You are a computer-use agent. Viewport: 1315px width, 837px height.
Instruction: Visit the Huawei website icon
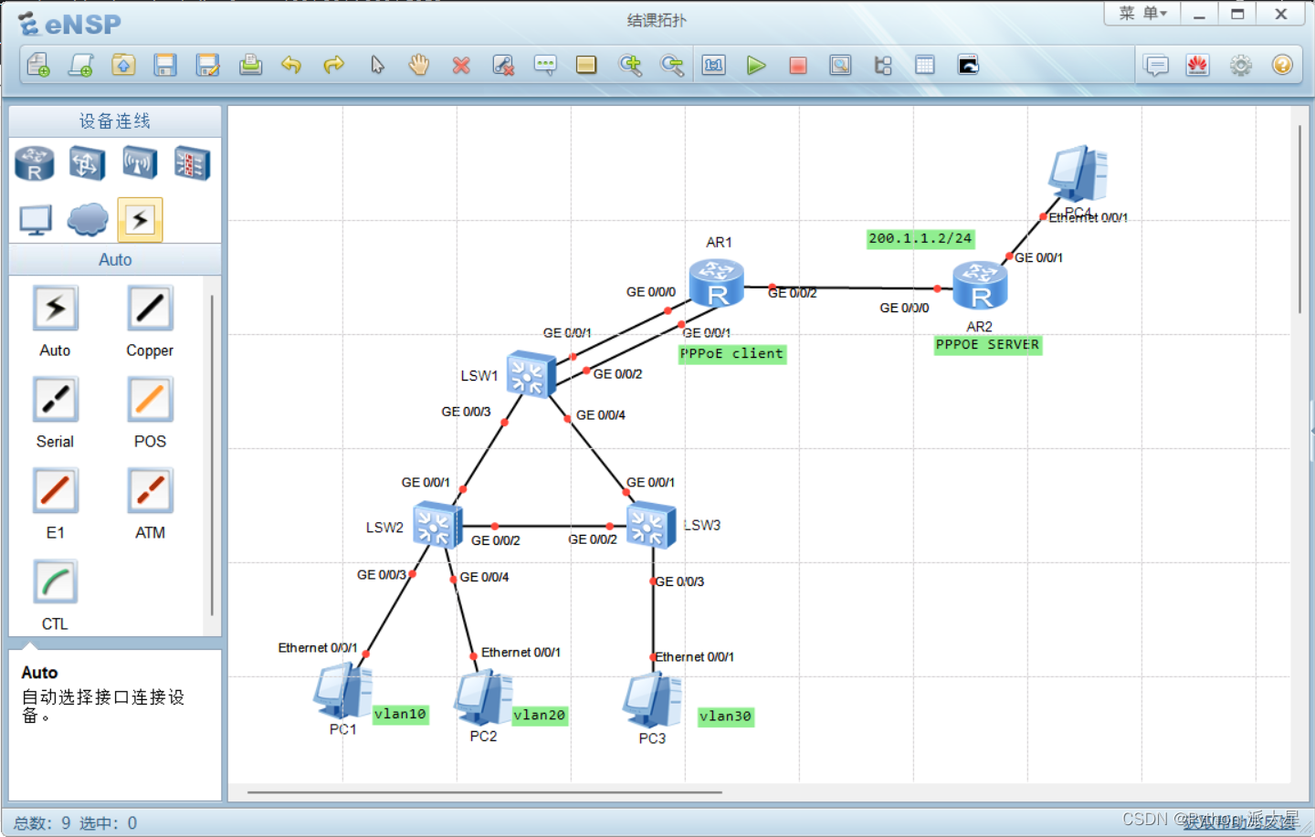[x=1198, y=65]
